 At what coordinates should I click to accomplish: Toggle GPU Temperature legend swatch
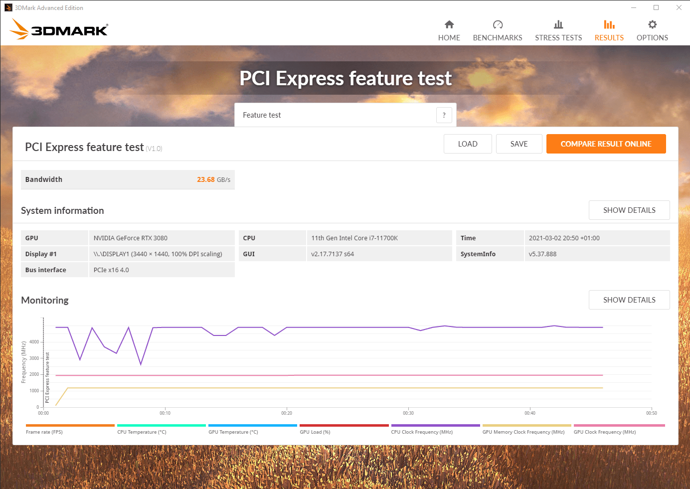click(x=253, y=426)
